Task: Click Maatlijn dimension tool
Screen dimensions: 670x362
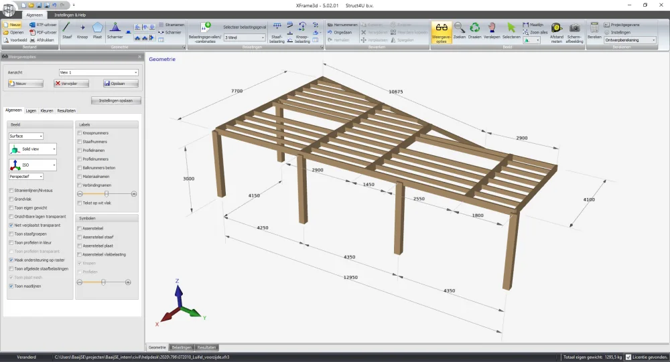Action: click(533, 25)
